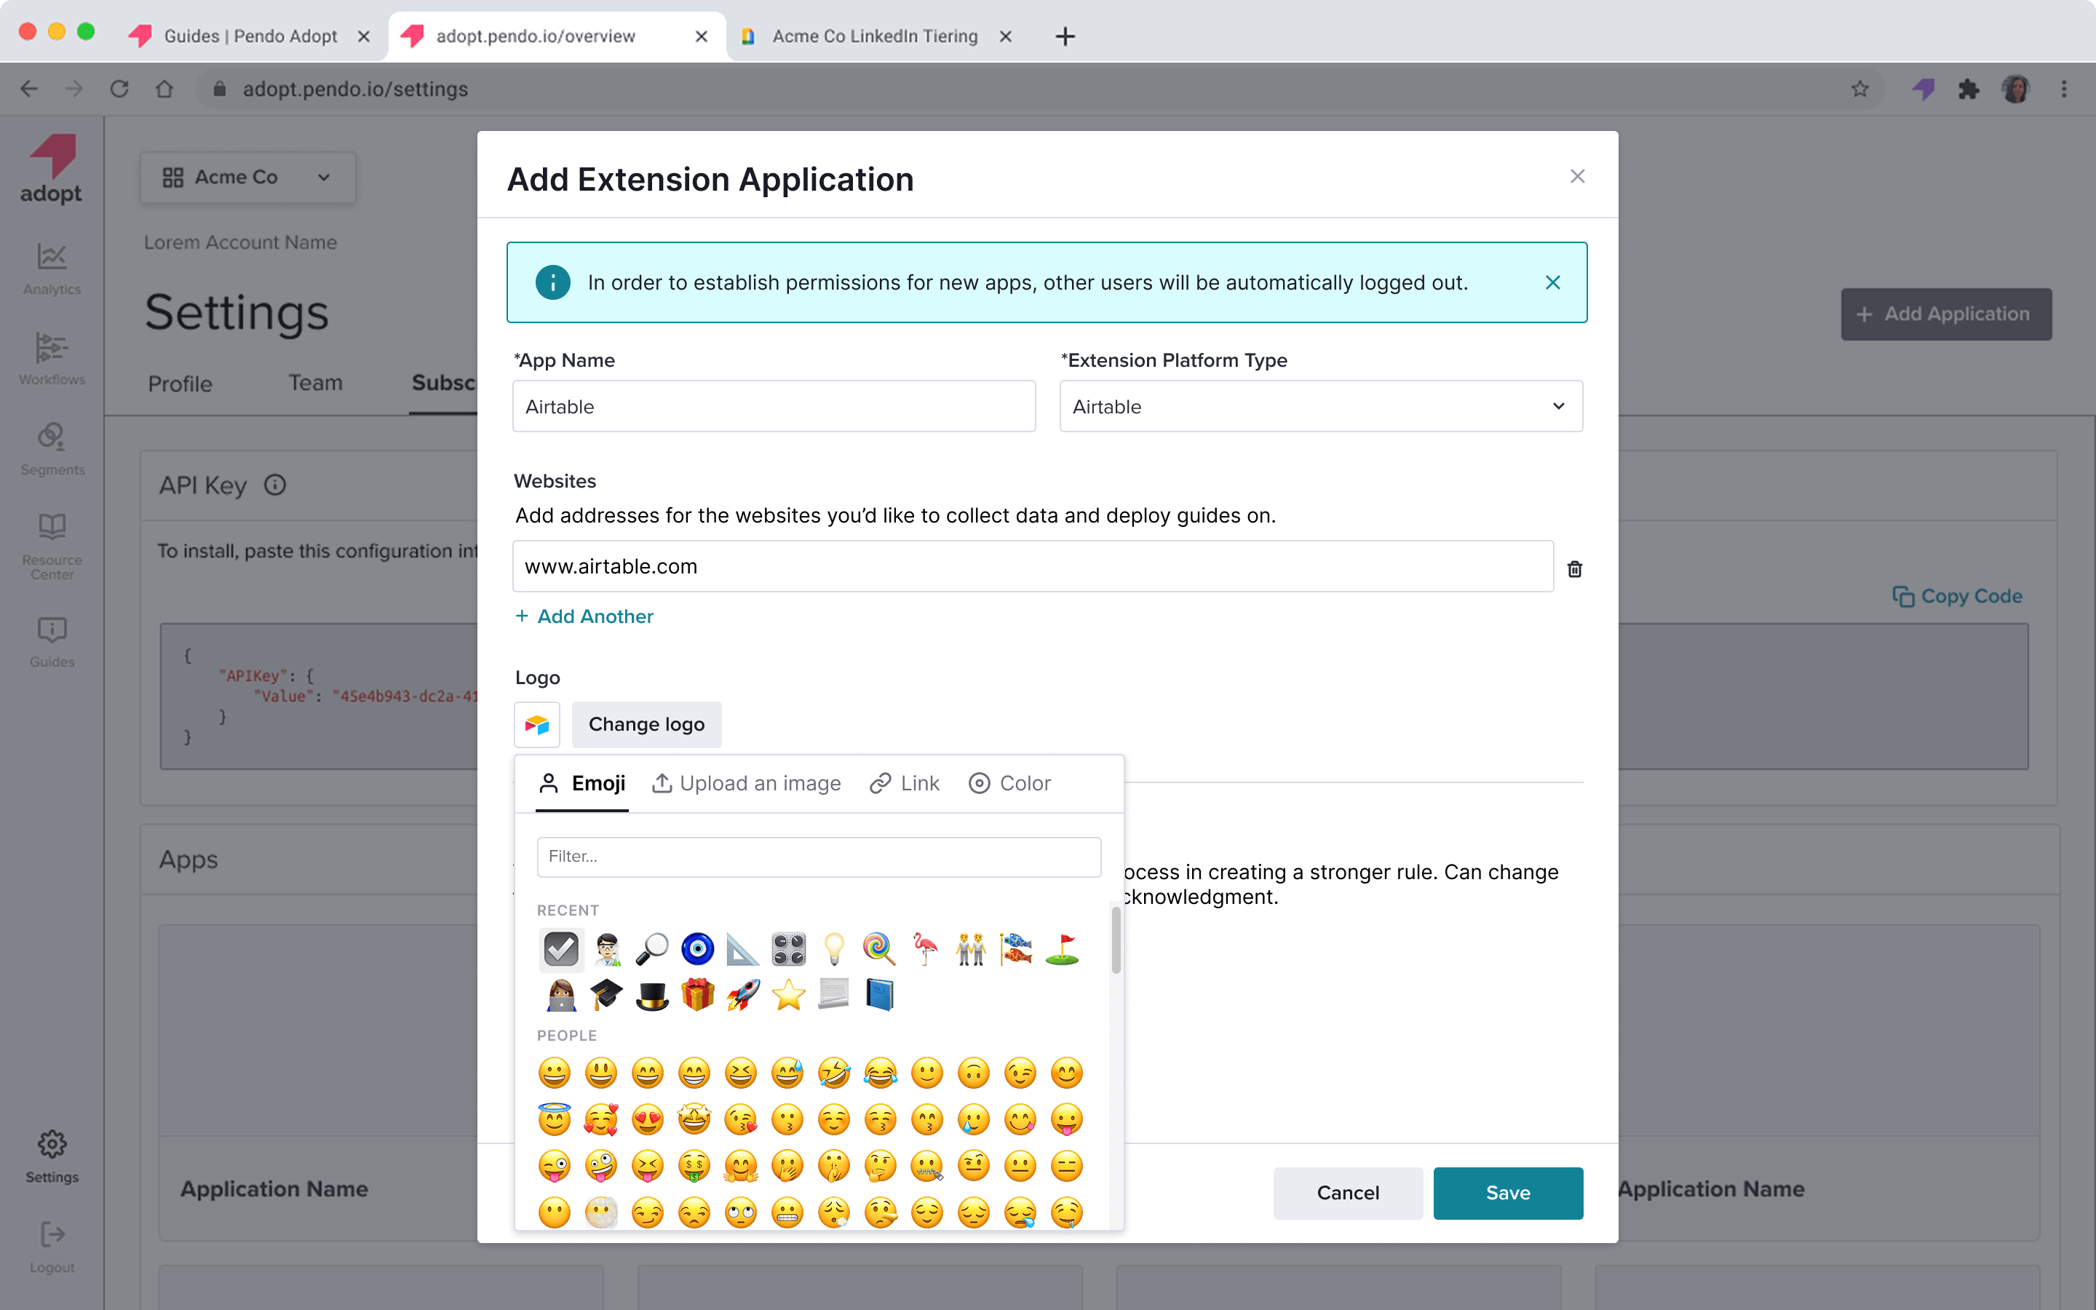Click the current Airtable logo thumbnail
This screenshot has height=1310, width=2096.
click(537, 724)
